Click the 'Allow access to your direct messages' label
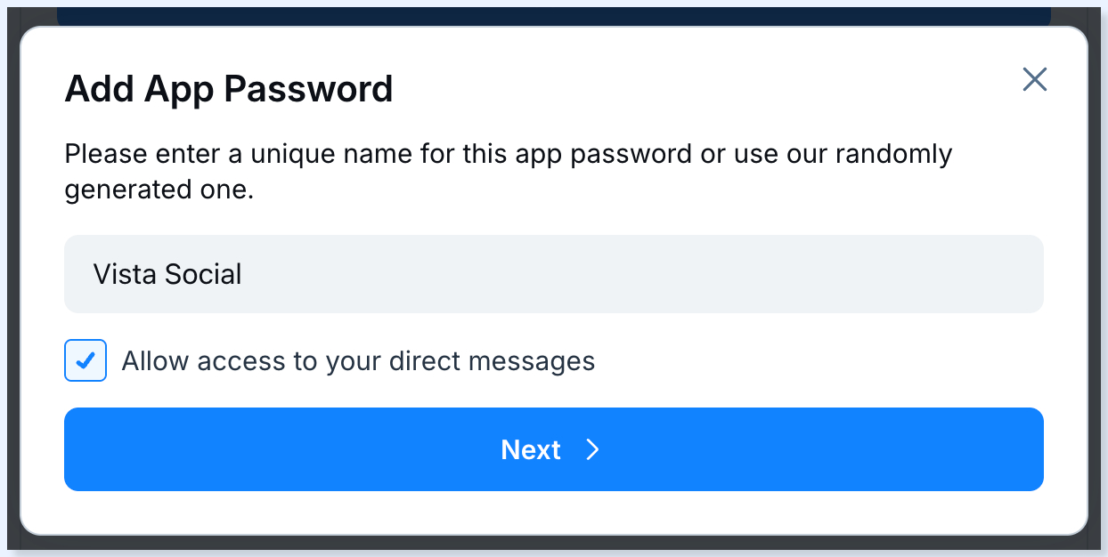 click(358, 361)
